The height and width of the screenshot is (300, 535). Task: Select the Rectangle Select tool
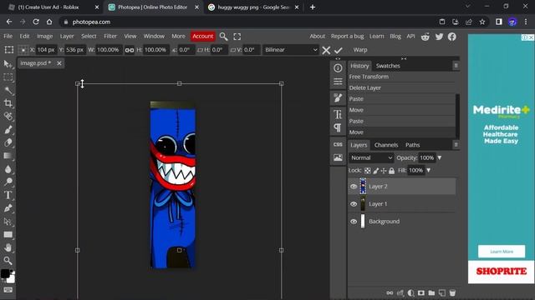tap(8, 77)
